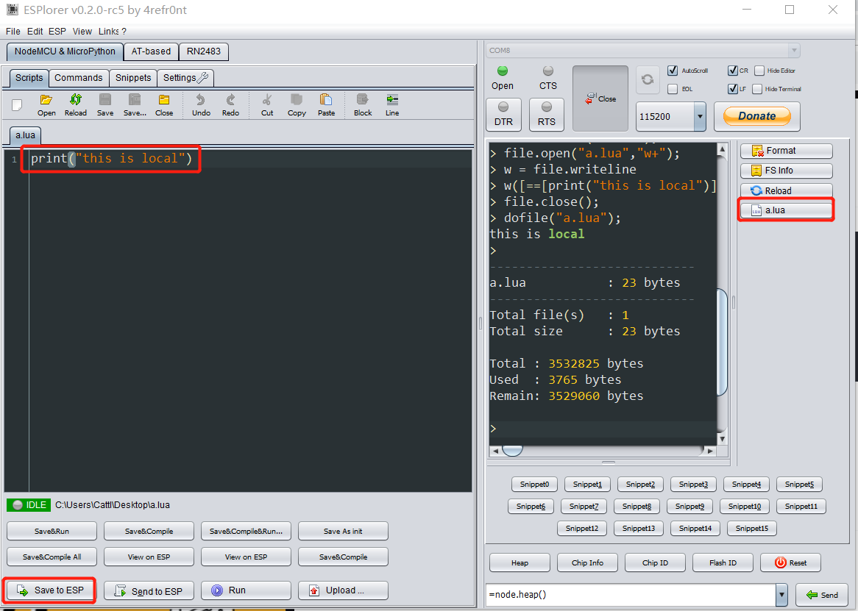
Task: Uncheck the LF checkbox
Action: tap(732, 88)
